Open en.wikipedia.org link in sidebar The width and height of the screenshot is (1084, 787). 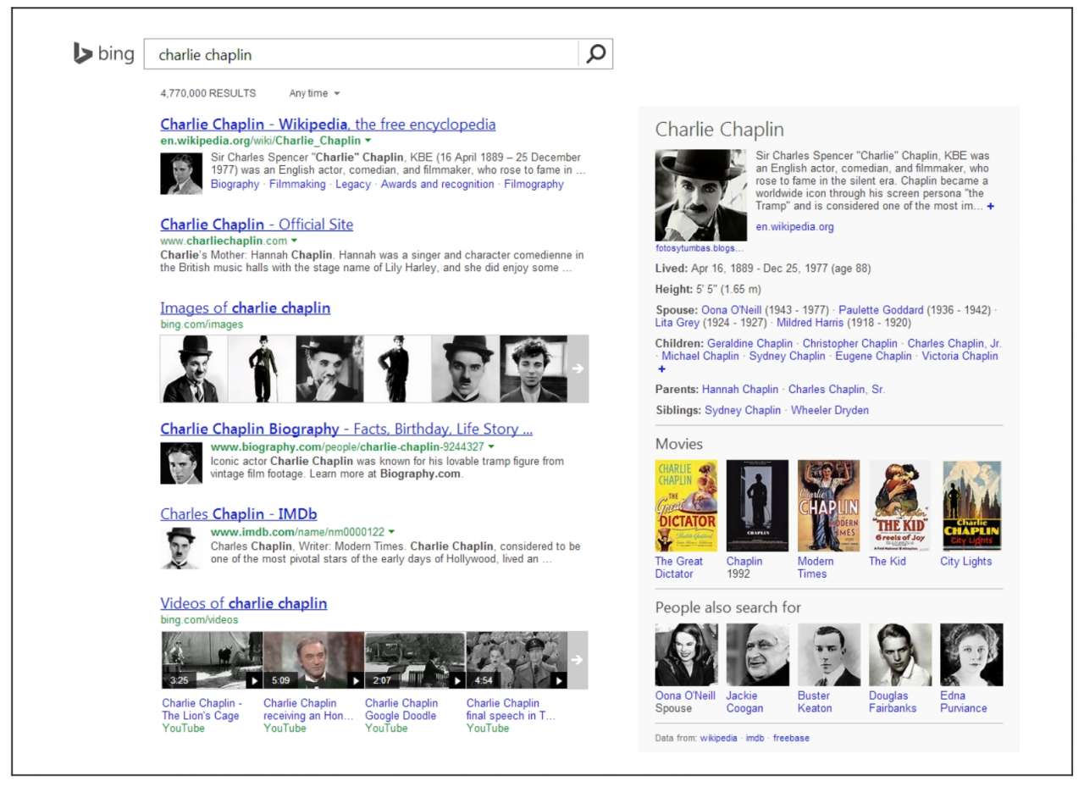pos(795,227)
